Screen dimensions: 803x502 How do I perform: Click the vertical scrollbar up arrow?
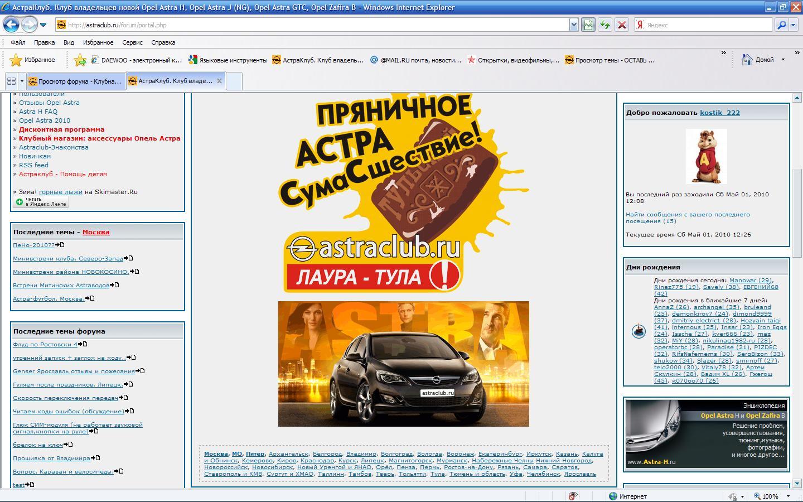click(x=797, y=98)
